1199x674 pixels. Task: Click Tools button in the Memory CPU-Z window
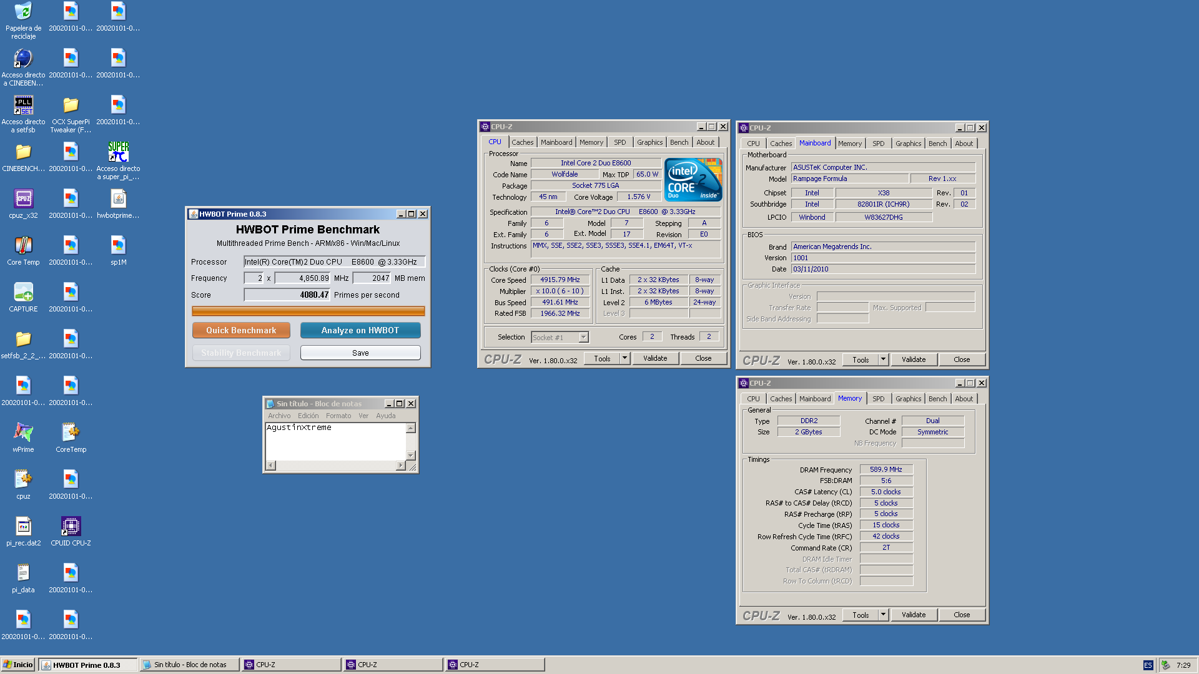point(861,615)
